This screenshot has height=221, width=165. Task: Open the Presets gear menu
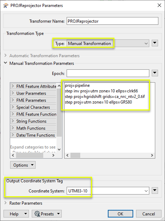pos(46,214)
